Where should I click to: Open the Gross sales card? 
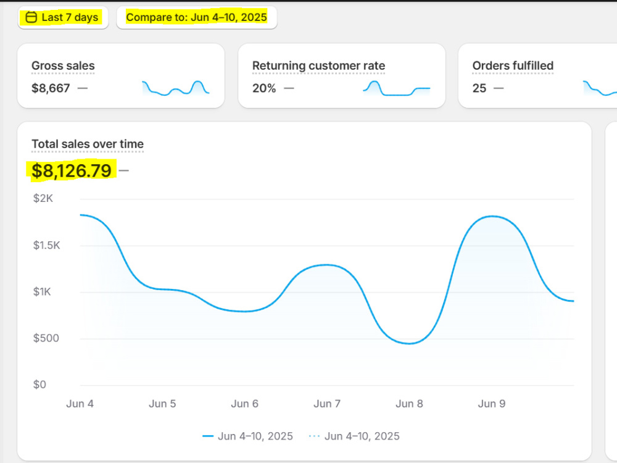tap(121, 75)
